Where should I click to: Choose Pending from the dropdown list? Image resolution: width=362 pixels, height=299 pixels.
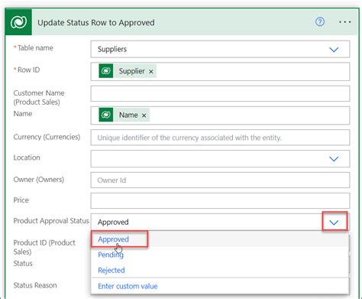(111, 255)
